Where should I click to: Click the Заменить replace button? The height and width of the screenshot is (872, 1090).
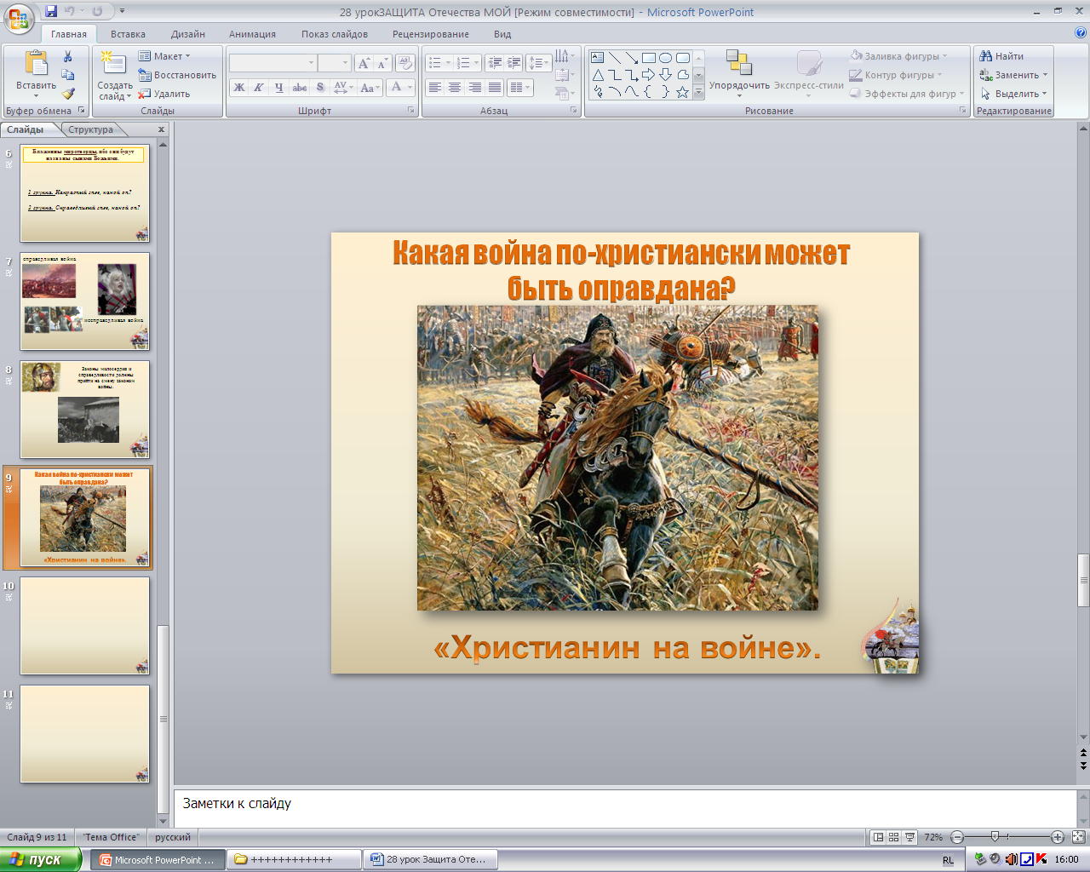[x=1013, y=75]
